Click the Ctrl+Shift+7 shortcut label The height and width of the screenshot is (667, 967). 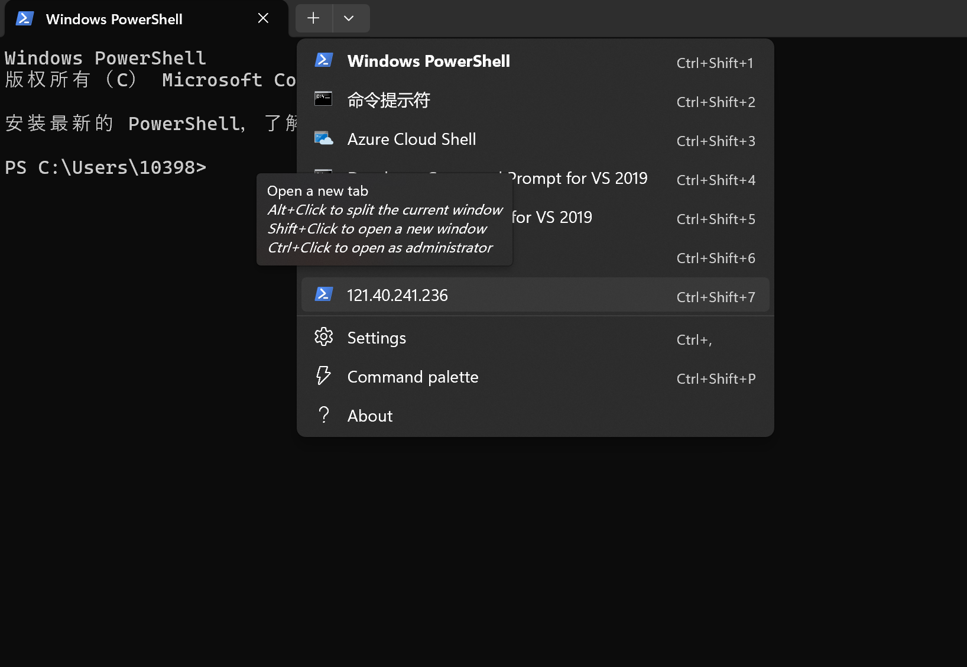tap(716, 297)
